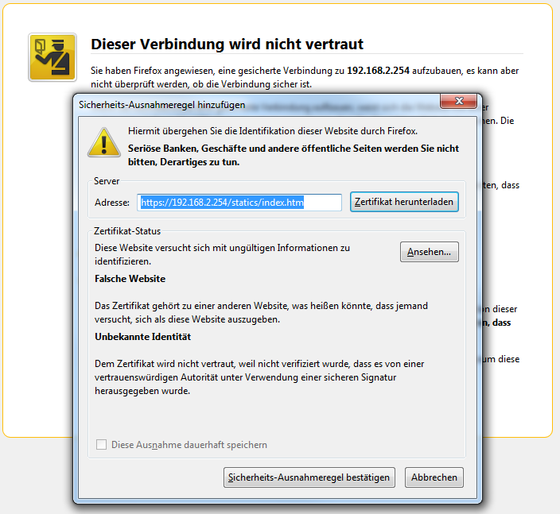Viewport: 560px width, 514px height.
Task: Click the Adresse URL input field
Action: (239, 203)
